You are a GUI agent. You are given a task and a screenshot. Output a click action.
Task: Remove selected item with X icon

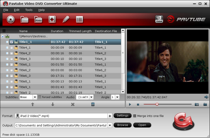point(73,104)
